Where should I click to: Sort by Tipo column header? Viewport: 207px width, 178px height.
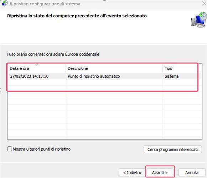(x=181, y=68)
